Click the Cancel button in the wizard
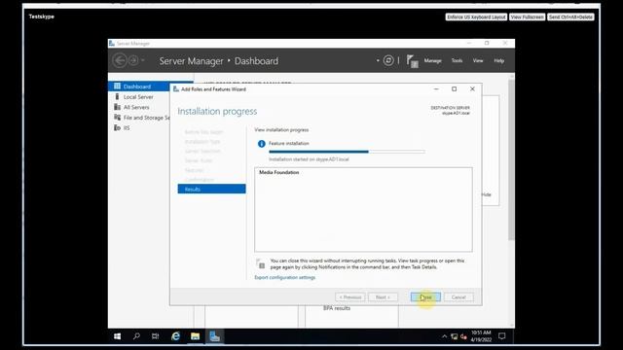Screen dimensions: 623x350 coord(458,297)
